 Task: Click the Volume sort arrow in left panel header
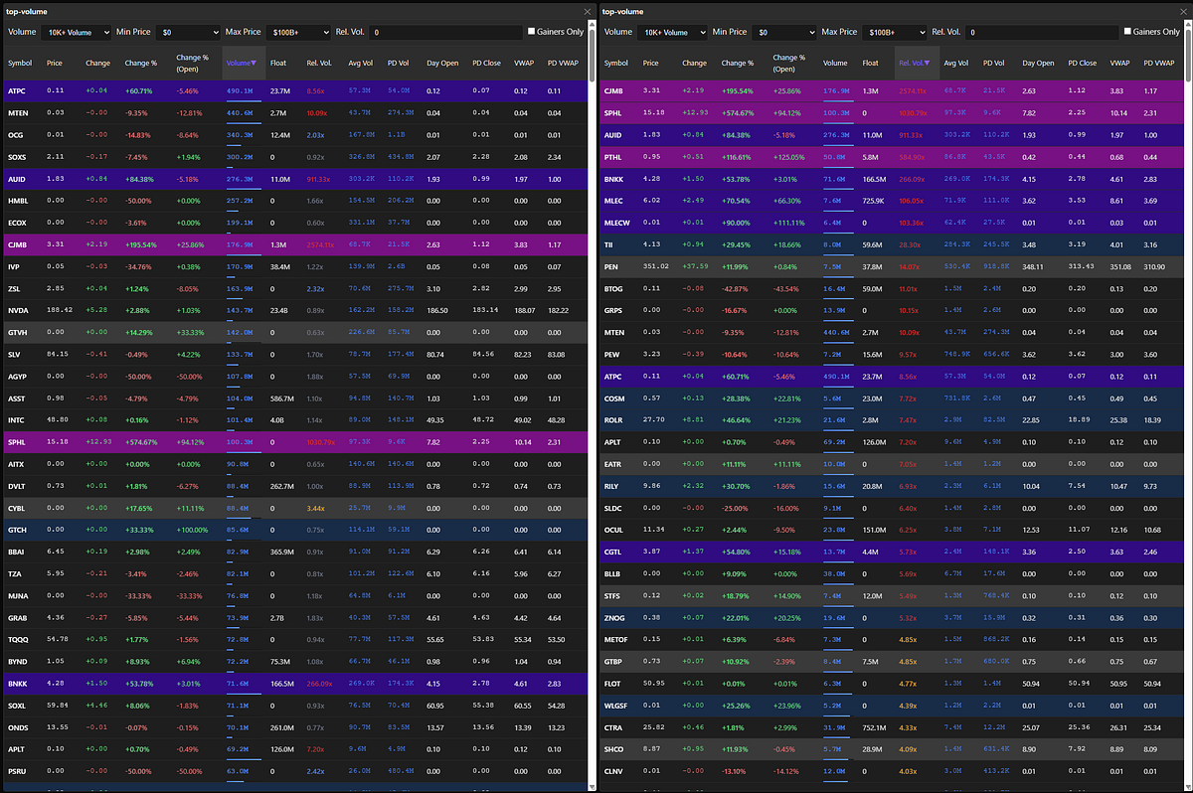(253, 63)
